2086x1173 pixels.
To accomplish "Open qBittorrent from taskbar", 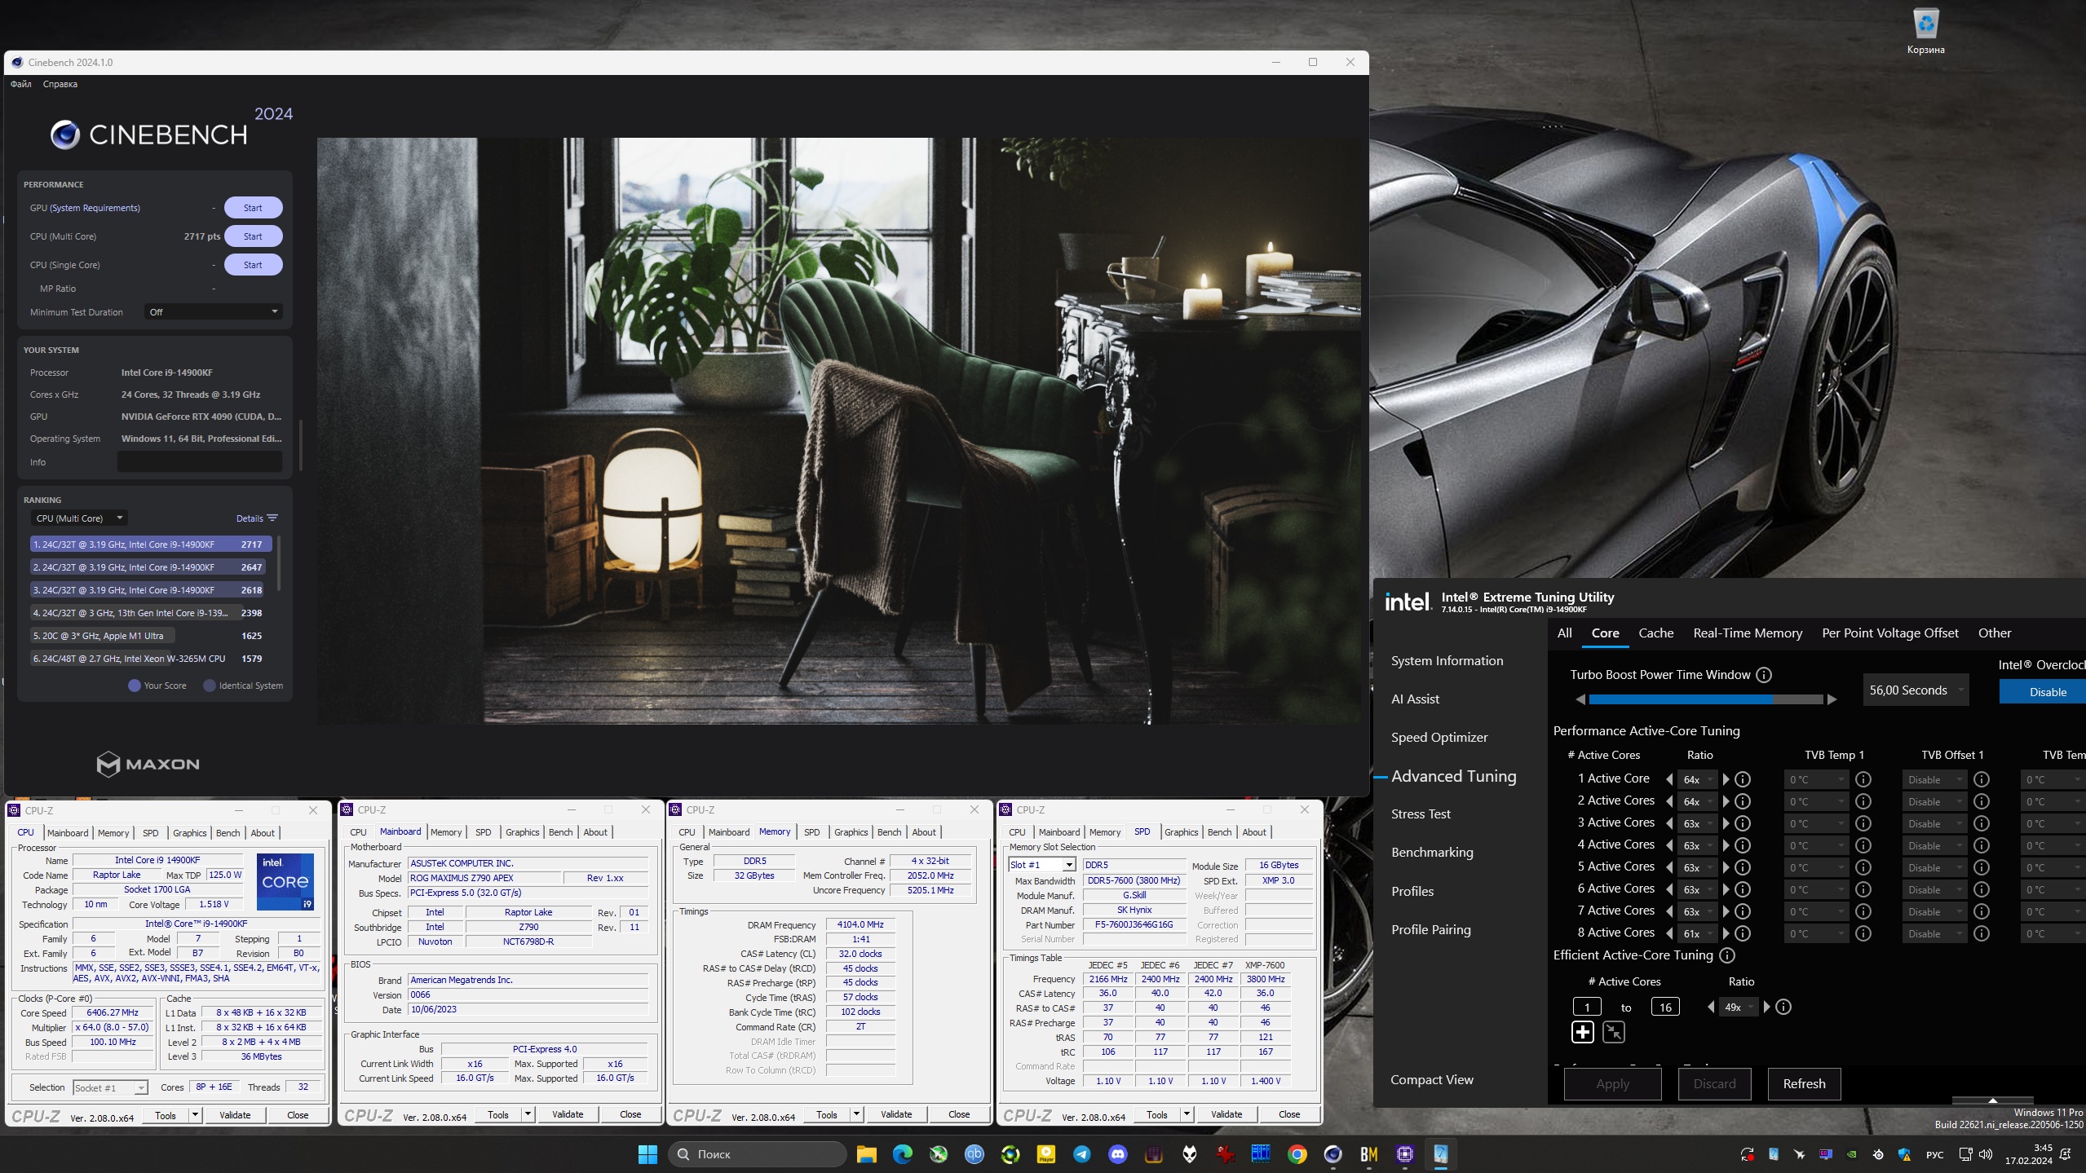I will (x=974, y=1154).
